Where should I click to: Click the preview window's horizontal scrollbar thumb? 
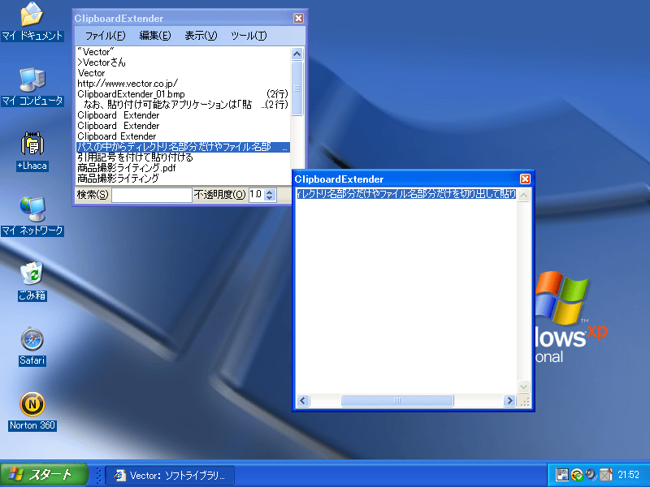397,400
